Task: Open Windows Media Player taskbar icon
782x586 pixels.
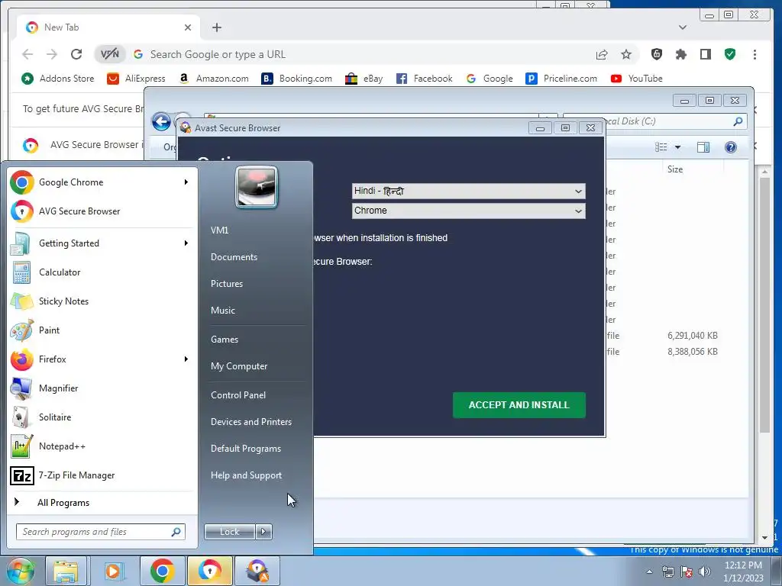Action: pos(113,571)
